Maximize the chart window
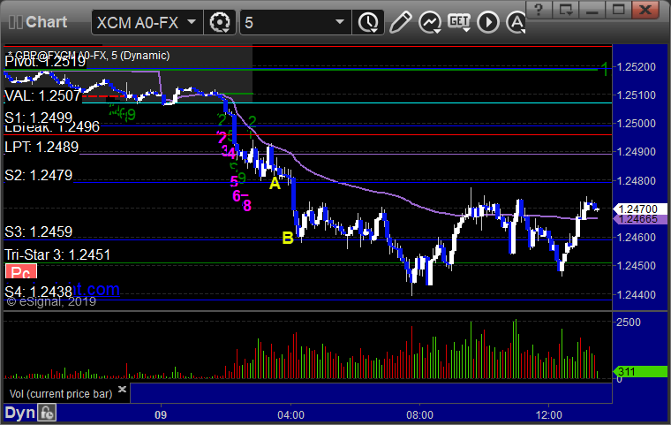 point(618,10)
